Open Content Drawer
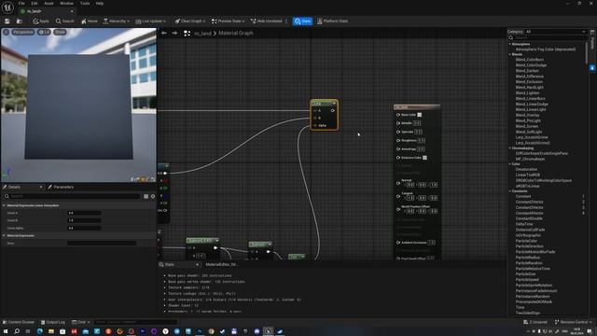Viewport: 597px width, 336px height. coord(19,322)
